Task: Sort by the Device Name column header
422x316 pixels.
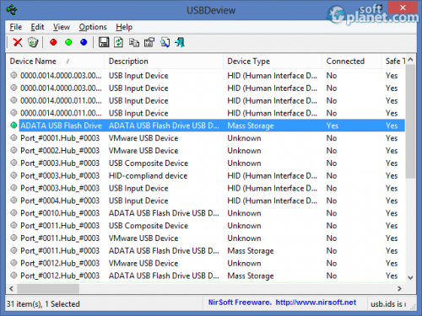Action: click(x=56, y=62)
